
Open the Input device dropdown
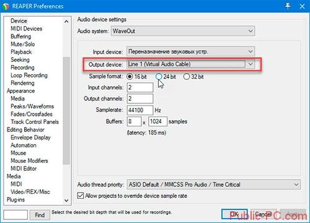[x=190, y=51]
